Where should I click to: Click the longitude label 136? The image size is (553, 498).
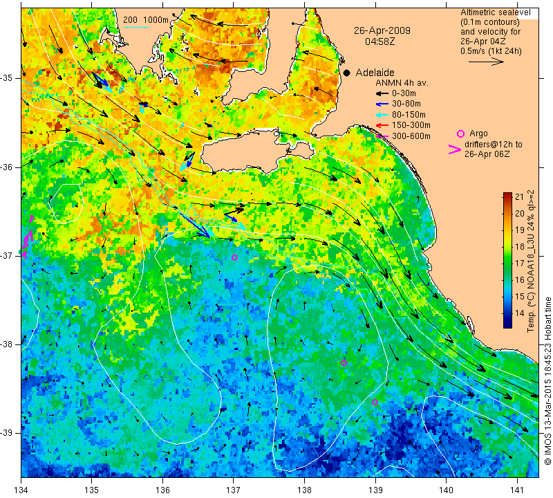pyautogui.click(x=162, y=490)
